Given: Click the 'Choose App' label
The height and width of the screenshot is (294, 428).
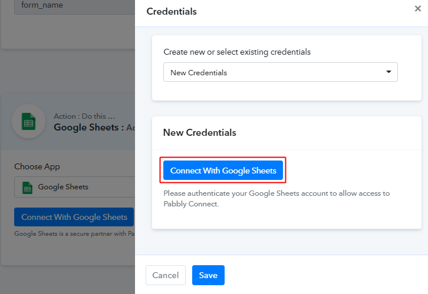Looking at the screenshot, I should [x=37, y=166].
